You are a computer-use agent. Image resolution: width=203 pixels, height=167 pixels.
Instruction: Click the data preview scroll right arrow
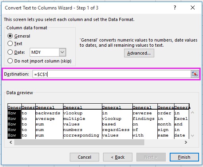click(x=186, y=142)
